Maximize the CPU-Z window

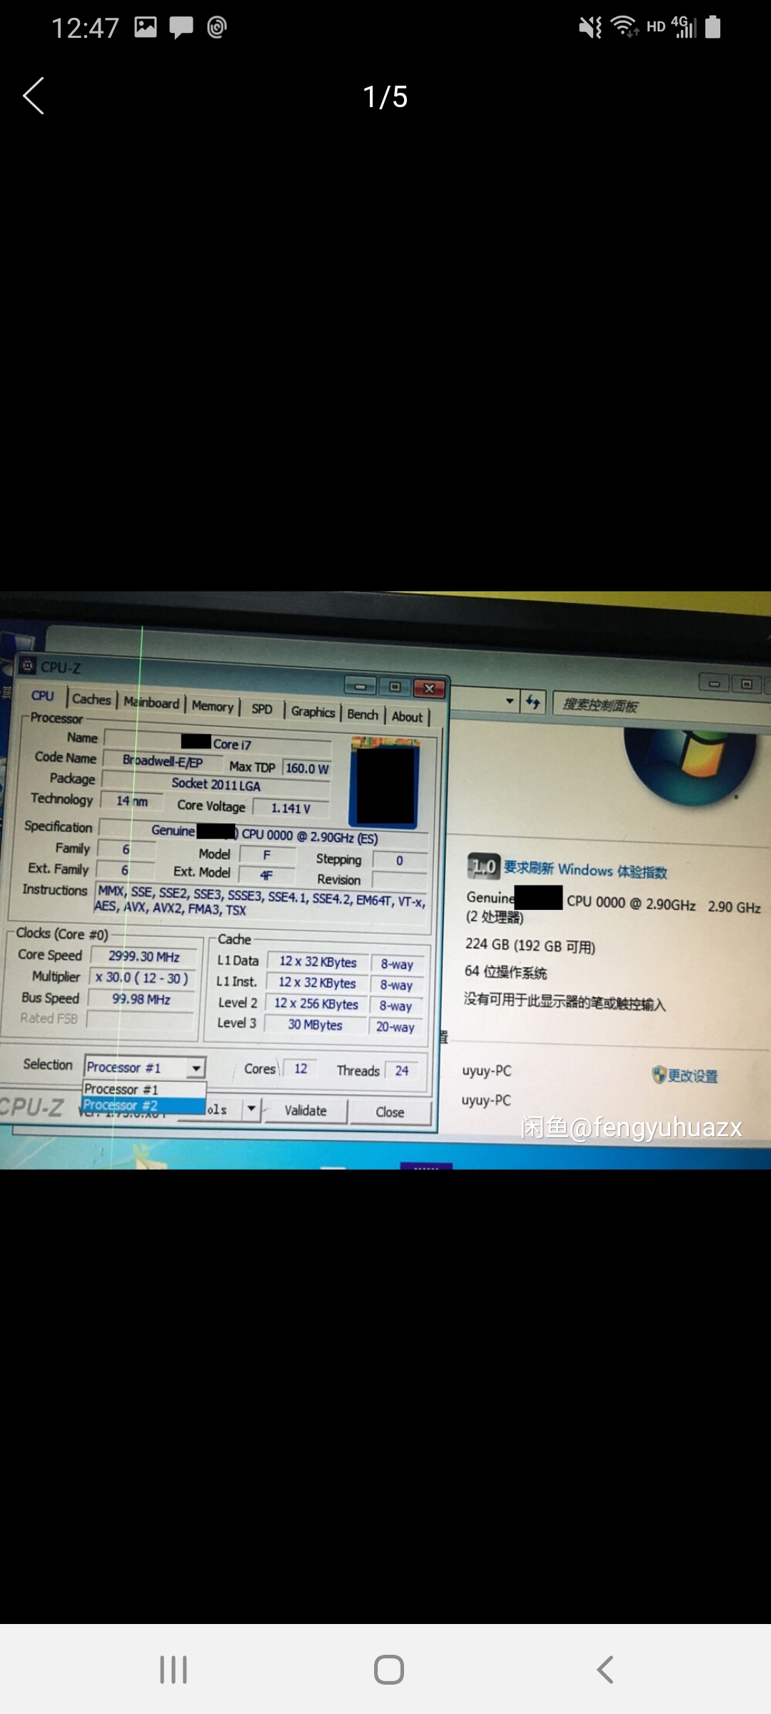click(x=394, y=687)
